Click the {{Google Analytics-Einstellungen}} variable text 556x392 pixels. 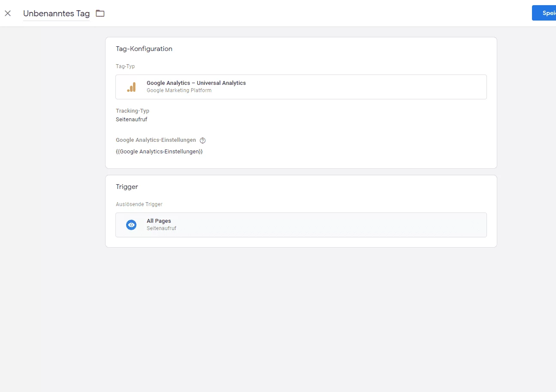159,152
